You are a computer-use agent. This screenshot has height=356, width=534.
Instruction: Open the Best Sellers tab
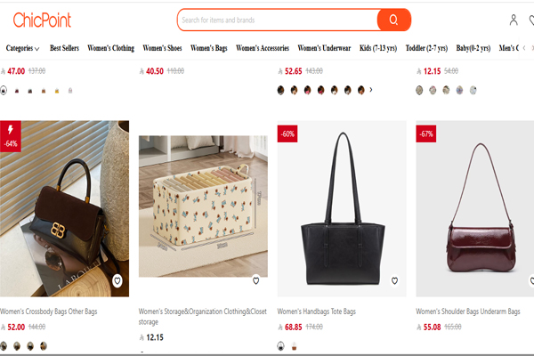pos(64,48)
